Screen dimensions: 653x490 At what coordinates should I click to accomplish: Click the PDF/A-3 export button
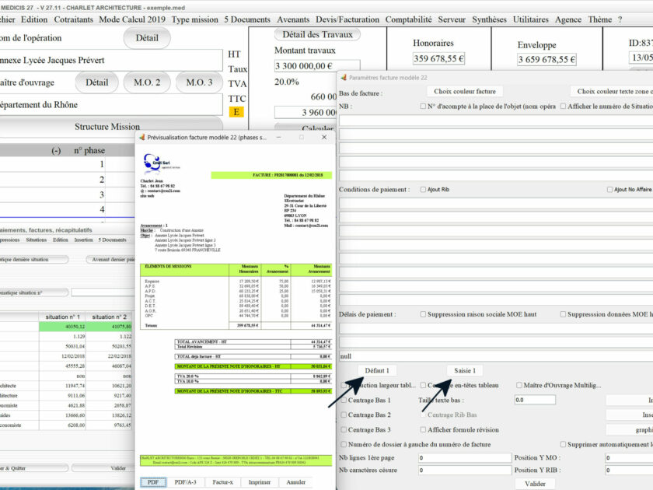(185, 482)
